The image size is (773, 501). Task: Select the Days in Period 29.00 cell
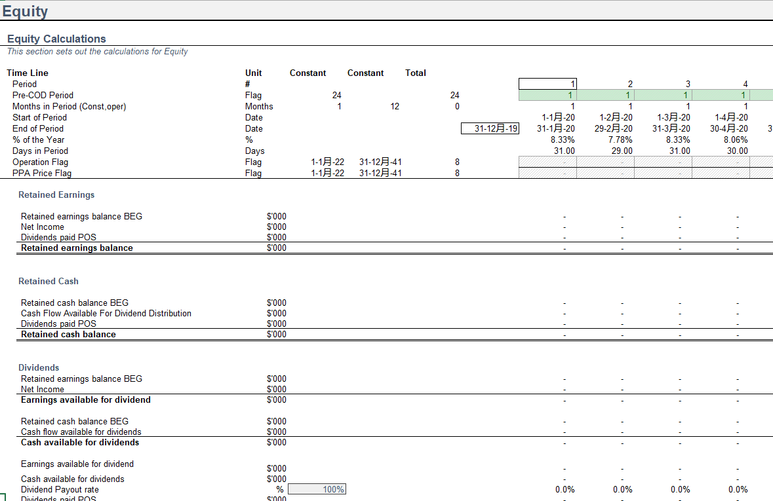(622, 151)
